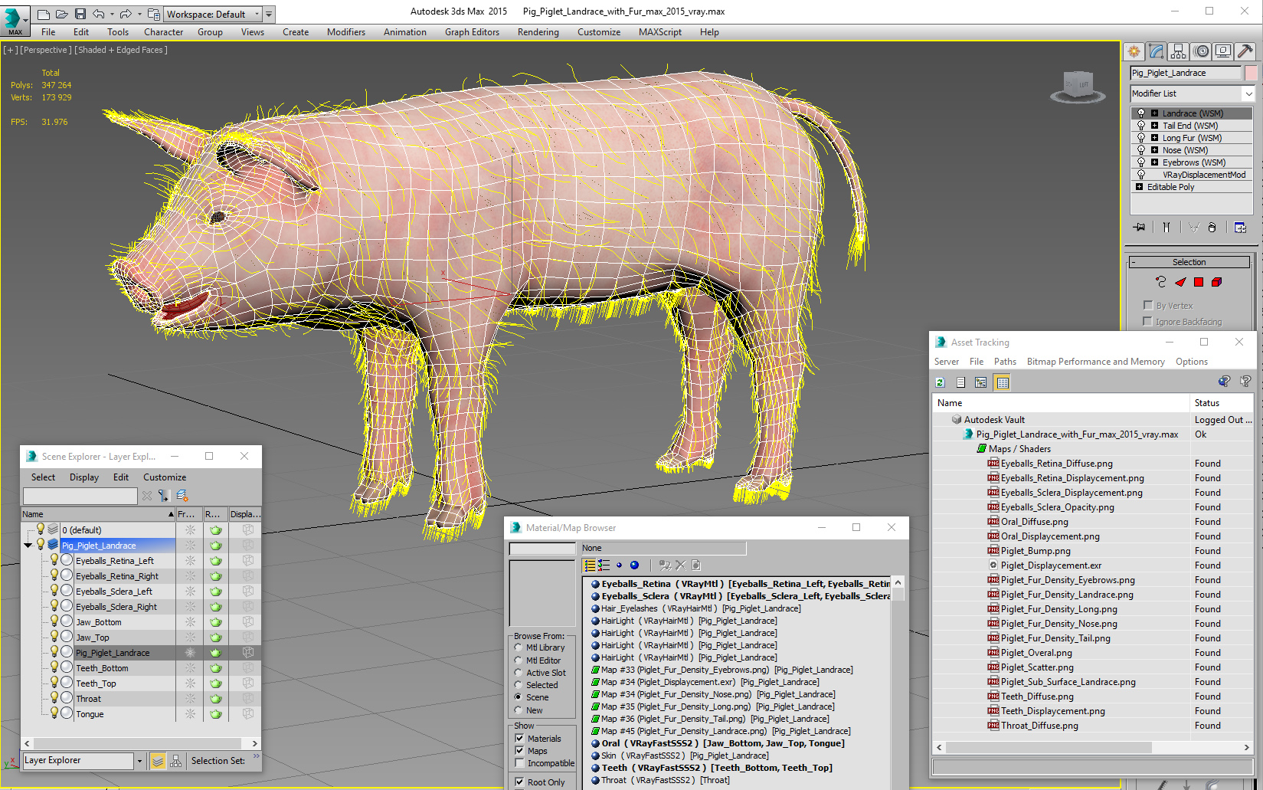
Task: Open the Rendering menu
Action: coord(538,32)
